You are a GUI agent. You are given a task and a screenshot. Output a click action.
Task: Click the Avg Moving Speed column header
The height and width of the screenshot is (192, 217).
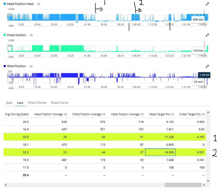pos(17,114)
